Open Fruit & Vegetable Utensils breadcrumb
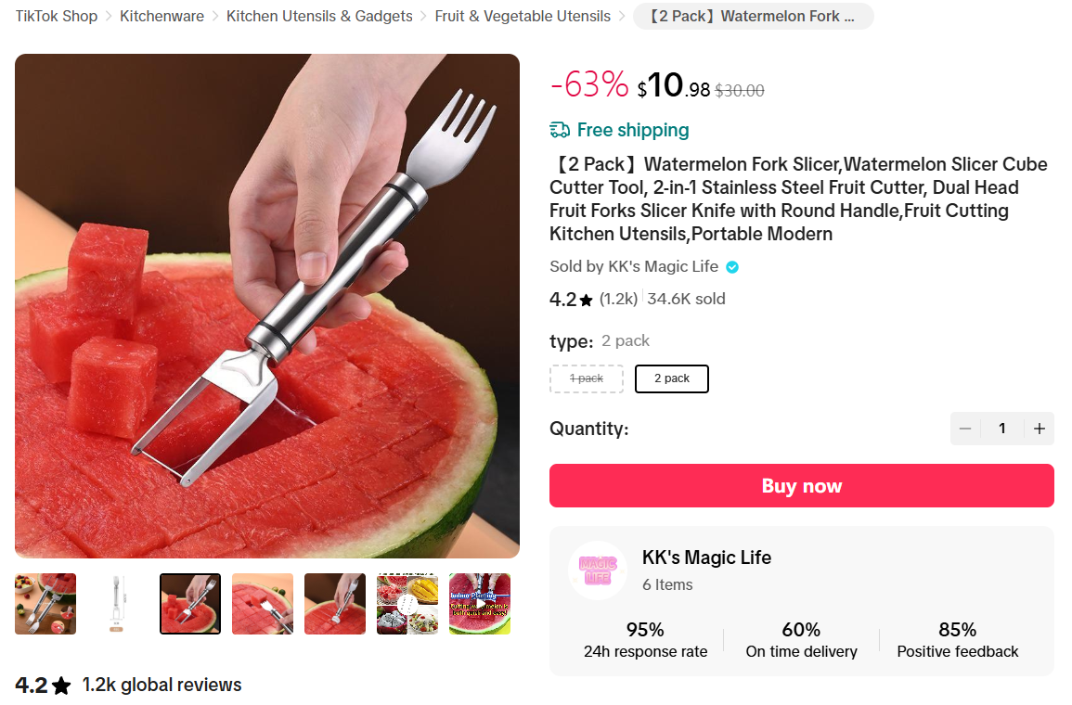This screenshot has width=1072, height=705. pyautogui.click(x=523, y=17)
